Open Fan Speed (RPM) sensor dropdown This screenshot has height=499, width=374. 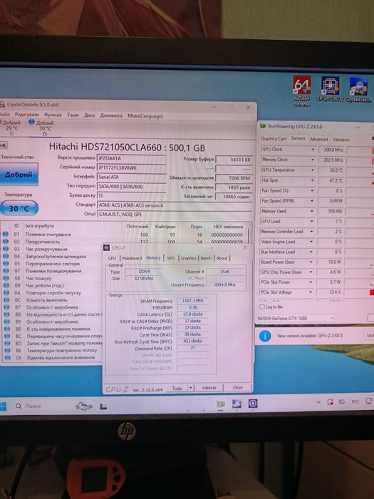point(313,201)
